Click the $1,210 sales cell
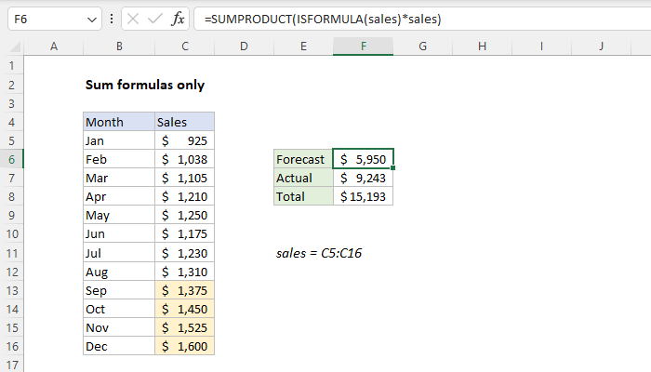 tap(185, 197)
